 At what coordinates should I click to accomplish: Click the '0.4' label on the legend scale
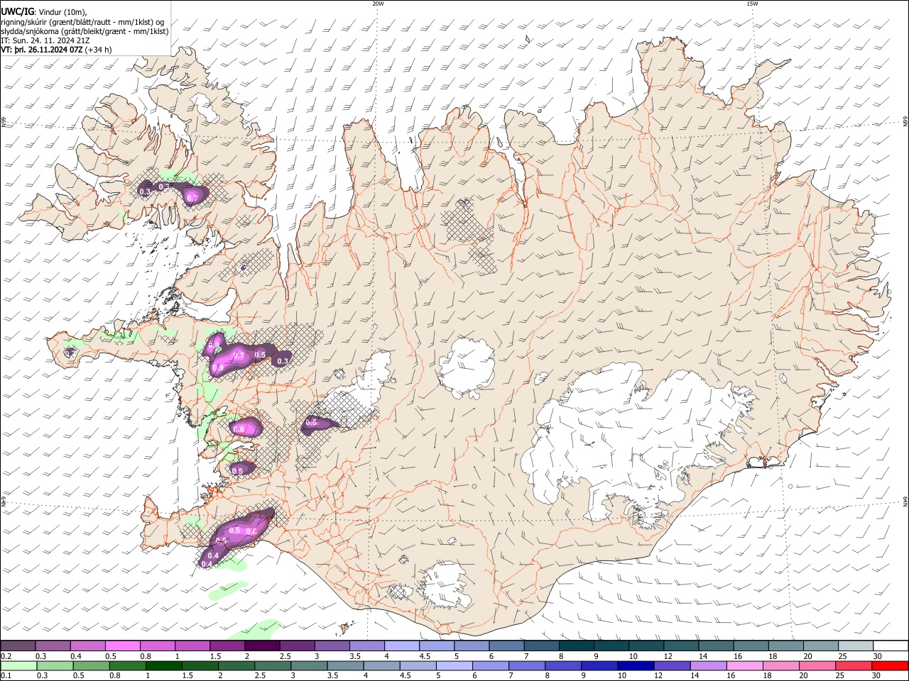75,656
